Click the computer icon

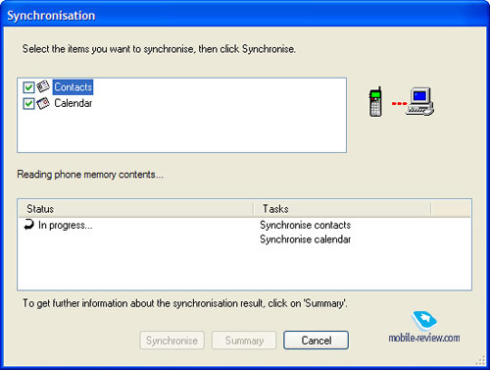click(x=420, y=101)
